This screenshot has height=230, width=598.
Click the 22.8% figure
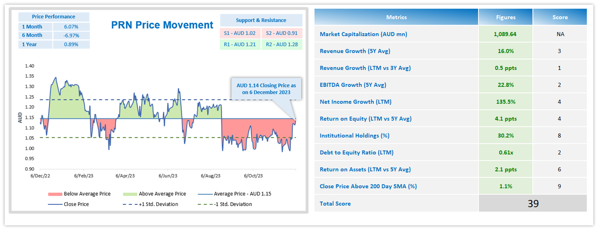[x=506, y=85]
